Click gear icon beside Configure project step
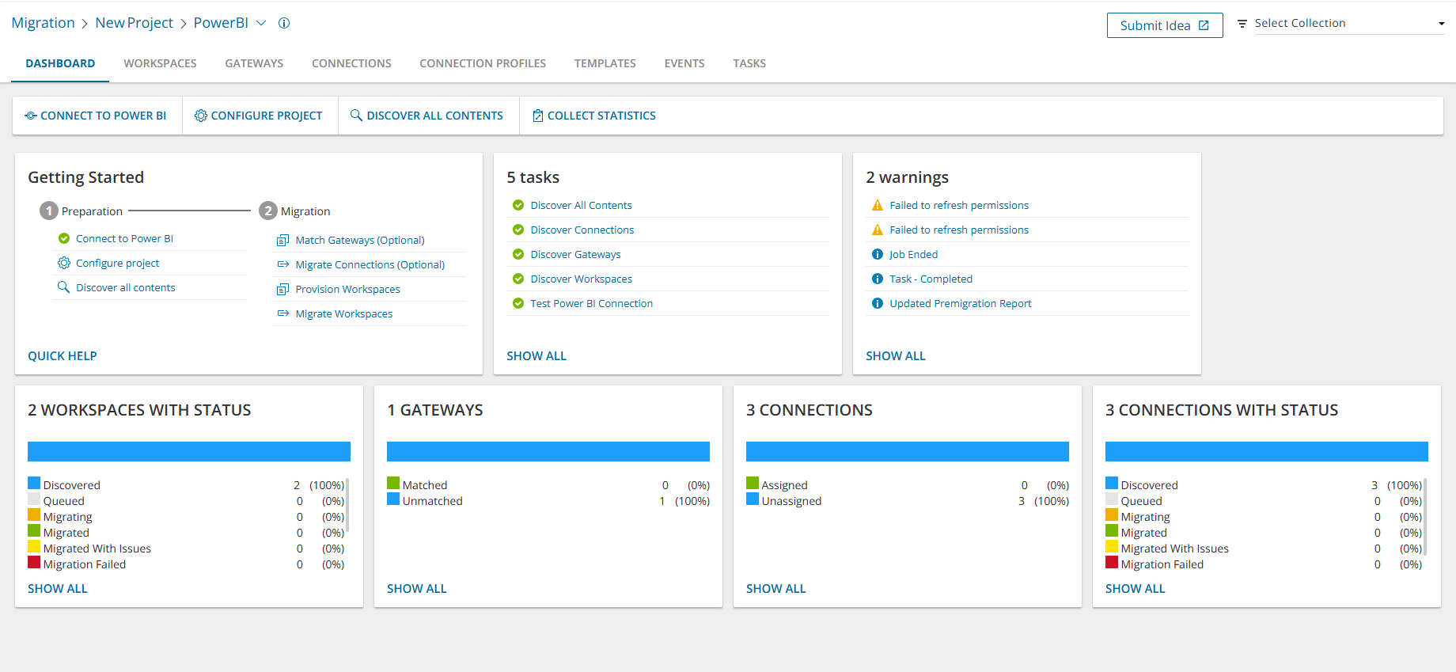 tap(64, 263)
